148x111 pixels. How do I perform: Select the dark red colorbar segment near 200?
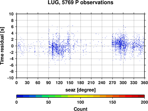141,96
